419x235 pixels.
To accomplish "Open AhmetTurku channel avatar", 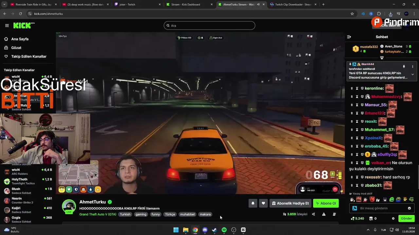I will coord(69,206).
